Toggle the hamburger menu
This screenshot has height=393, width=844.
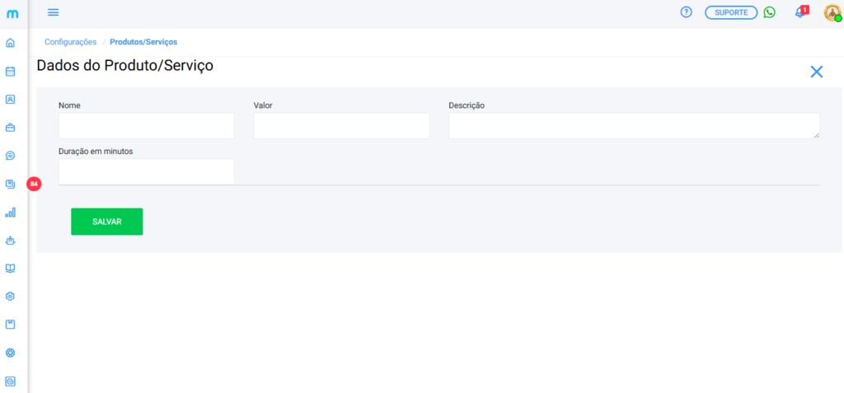[54, 12]
